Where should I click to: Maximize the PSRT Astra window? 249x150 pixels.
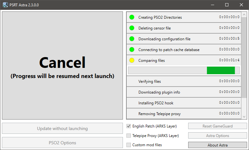(x=227, y=5)
